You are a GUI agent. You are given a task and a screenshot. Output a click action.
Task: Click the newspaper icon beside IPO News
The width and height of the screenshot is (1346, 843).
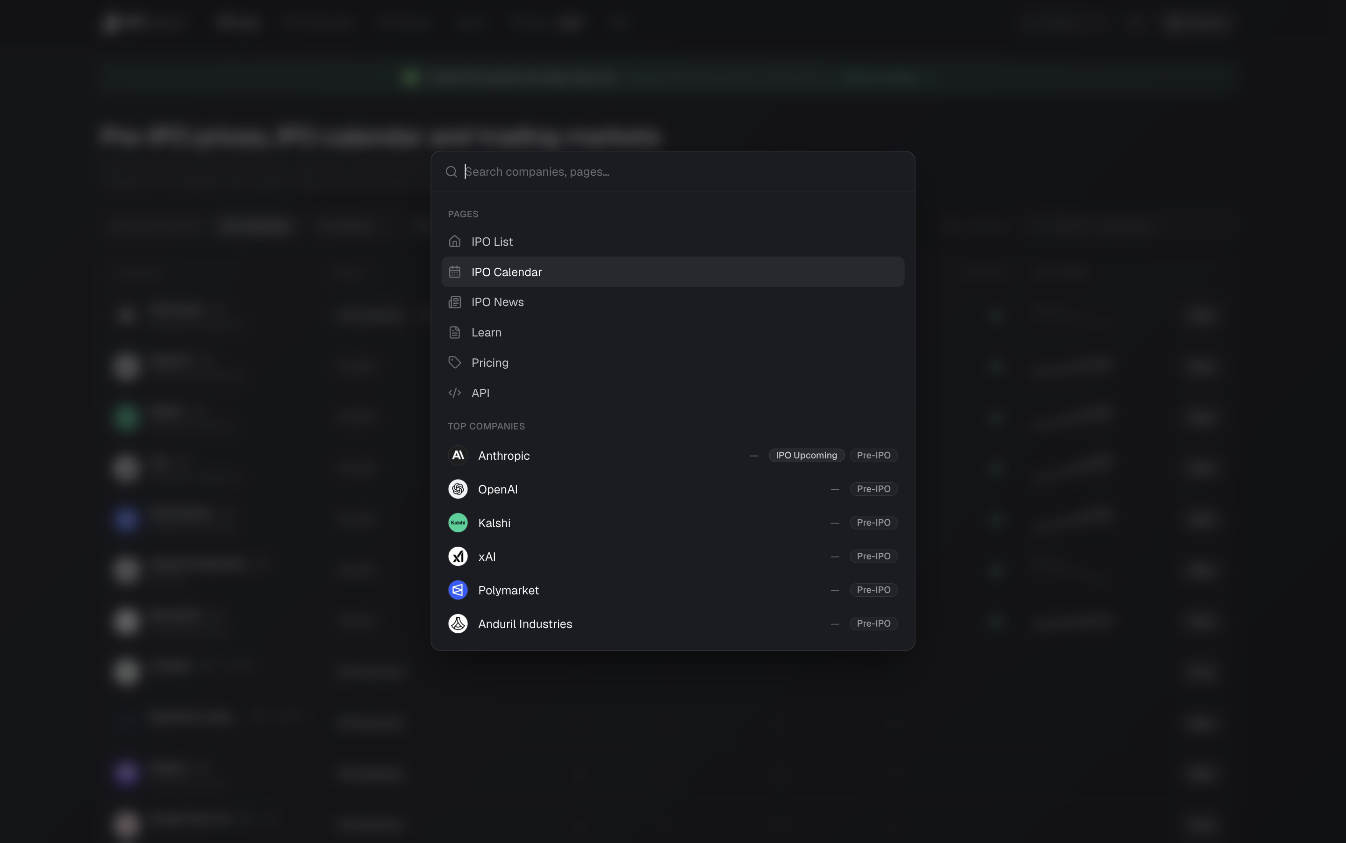pos(454,302)
